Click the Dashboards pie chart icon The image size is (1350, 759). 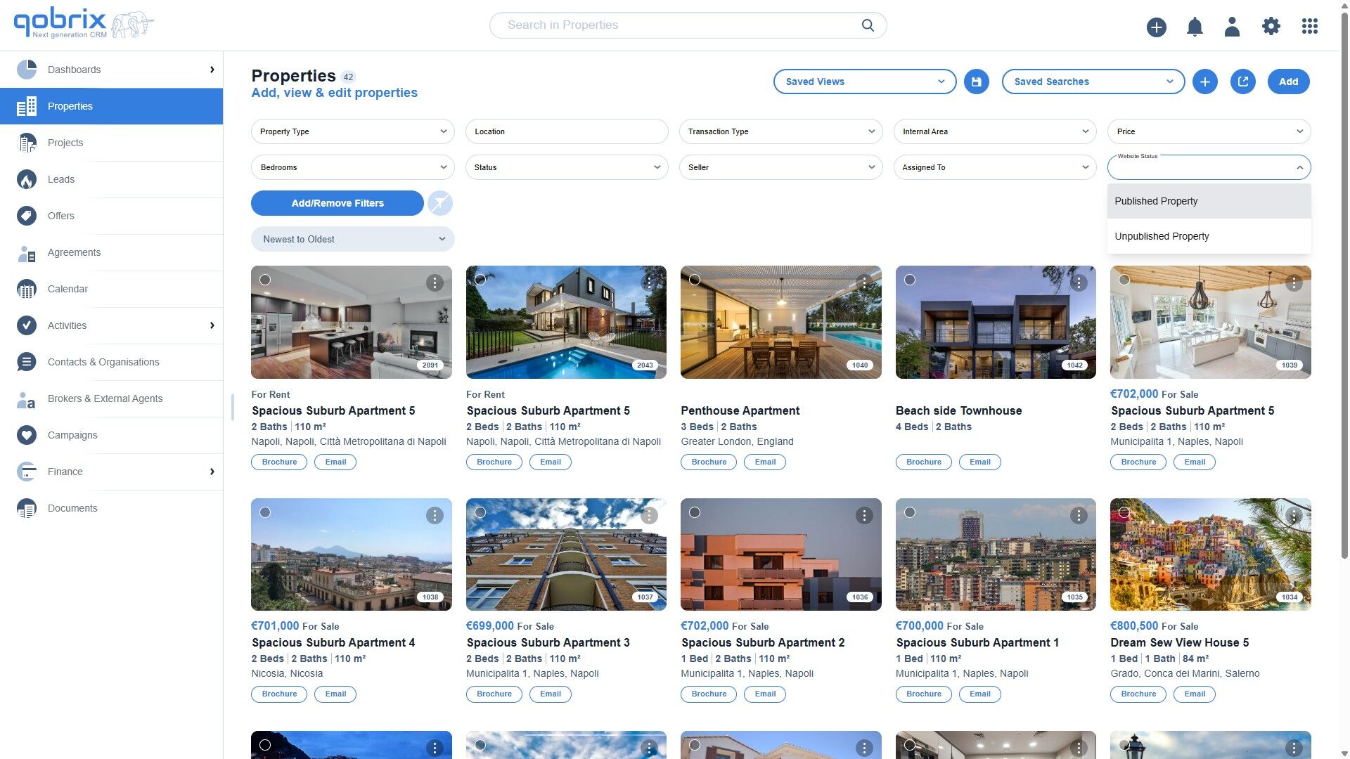[27, 70]
